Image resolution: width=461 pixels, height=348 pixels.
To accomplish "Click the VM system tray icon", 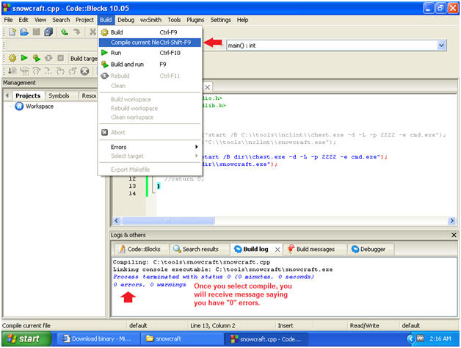I will 420,338.
